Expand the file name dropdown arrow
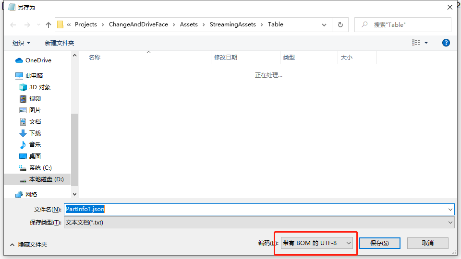461x259 pixels. pos(450,210)
